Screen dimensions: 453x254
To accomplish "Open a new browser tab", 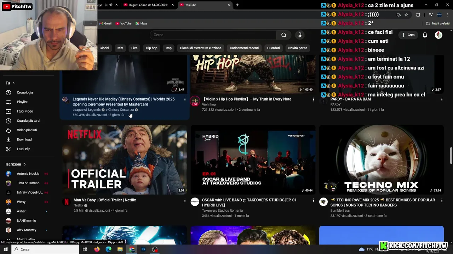I will tap(237, 5).
